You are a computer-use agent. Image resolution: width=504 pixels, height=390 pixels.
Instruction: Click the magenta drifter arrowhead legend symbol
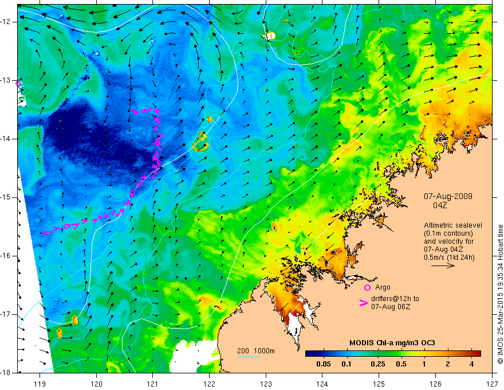point(364,303)
